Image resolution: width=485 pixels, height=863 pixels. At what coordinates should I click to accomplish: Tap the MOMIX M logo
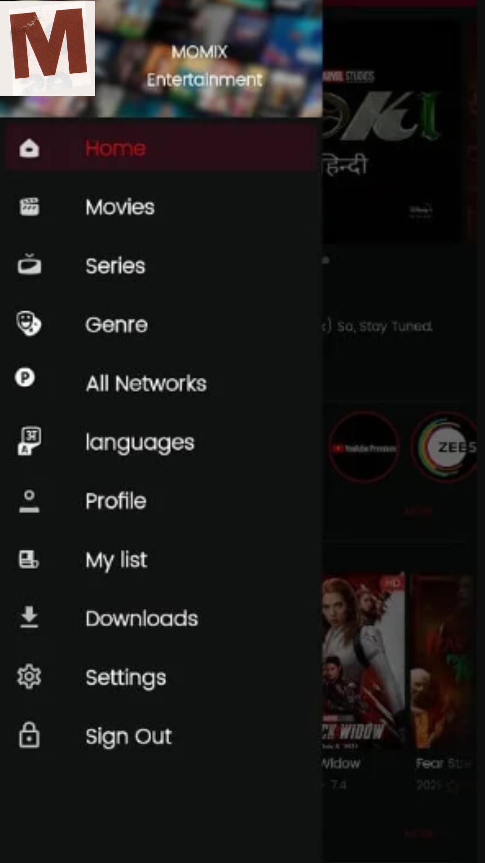pyautogui.click(x=48, y=48)
